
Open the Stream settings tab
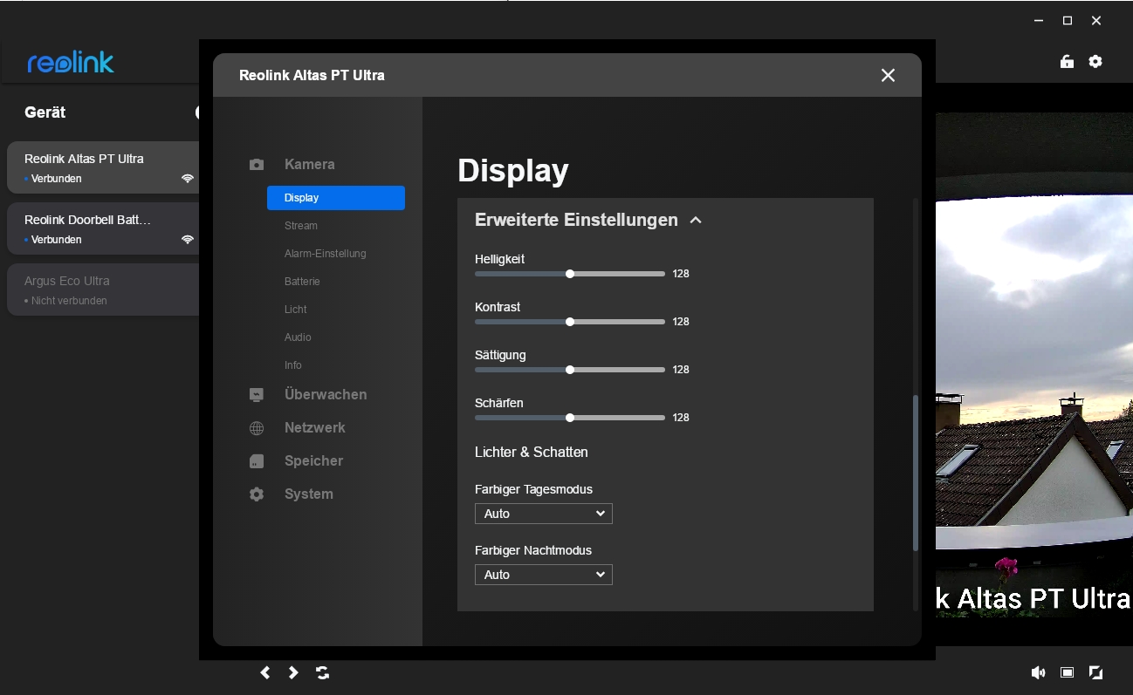[x=301, y=226]
